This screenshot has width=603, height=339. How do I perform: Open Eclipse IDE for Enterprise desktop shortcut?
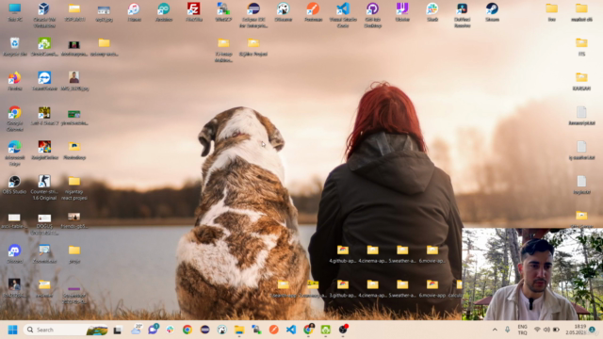[x=253, y=15]
